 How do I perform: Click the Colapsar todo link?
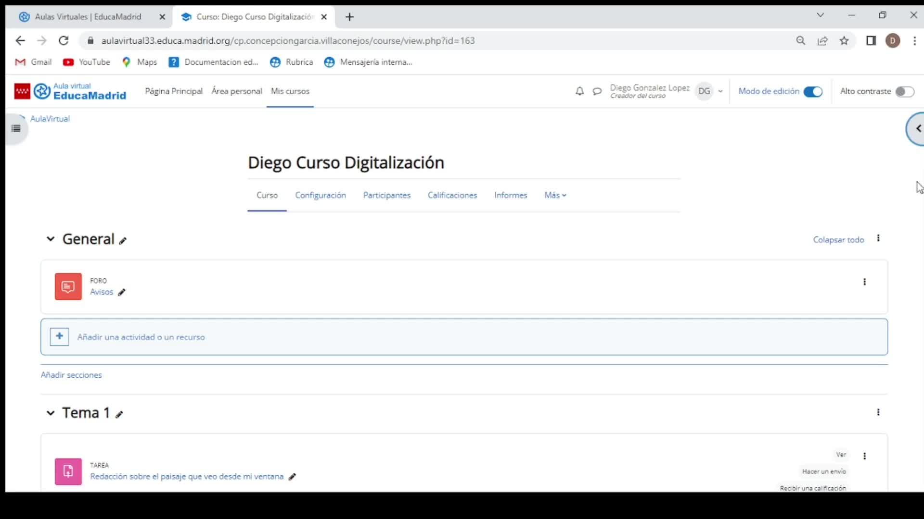point(838,240)
